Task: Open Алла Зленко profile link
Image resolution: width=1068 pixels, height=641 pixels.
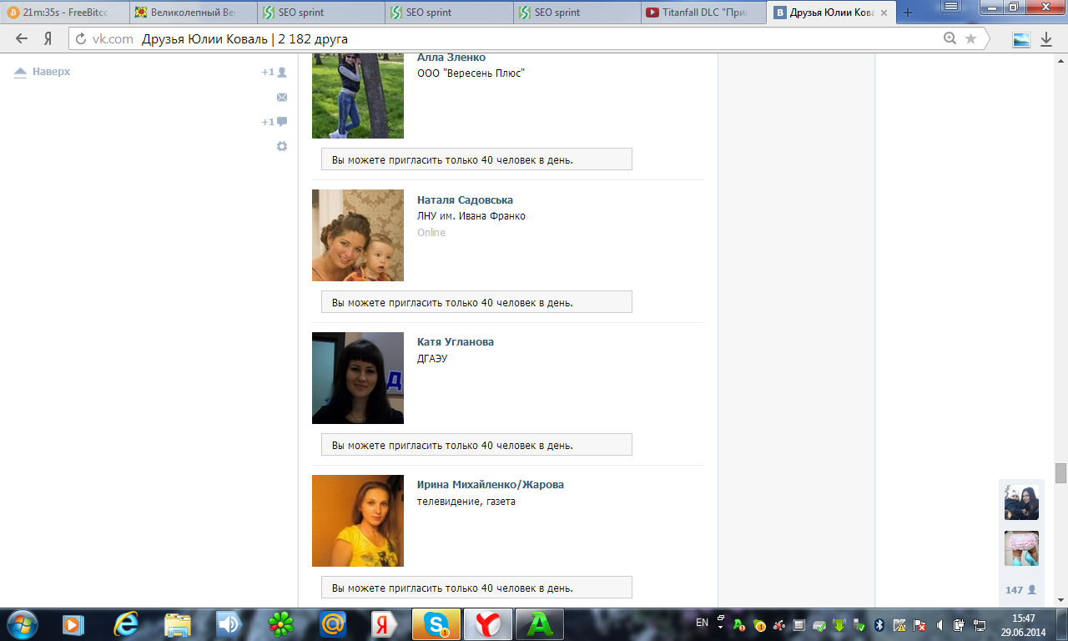Action: [x=451, y=58]
